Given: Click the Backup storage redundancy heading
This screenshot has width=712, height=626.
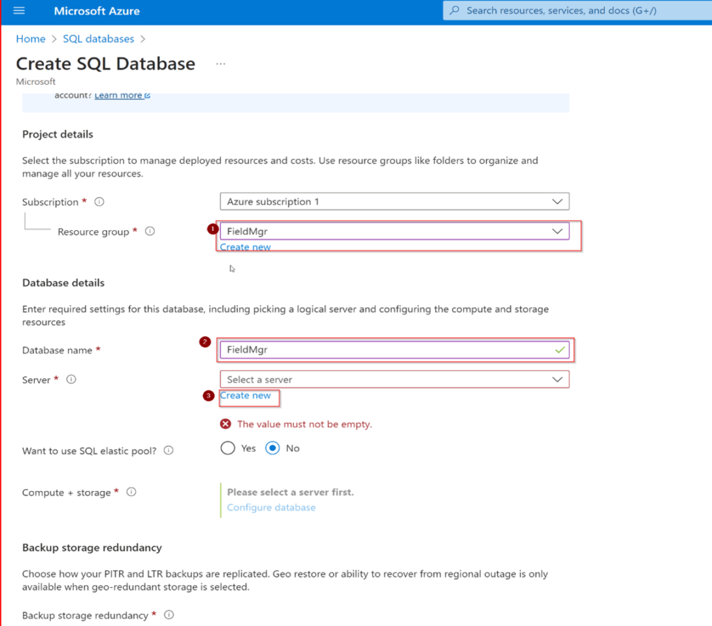Looking at the screenshot, I should click(92, 547).
